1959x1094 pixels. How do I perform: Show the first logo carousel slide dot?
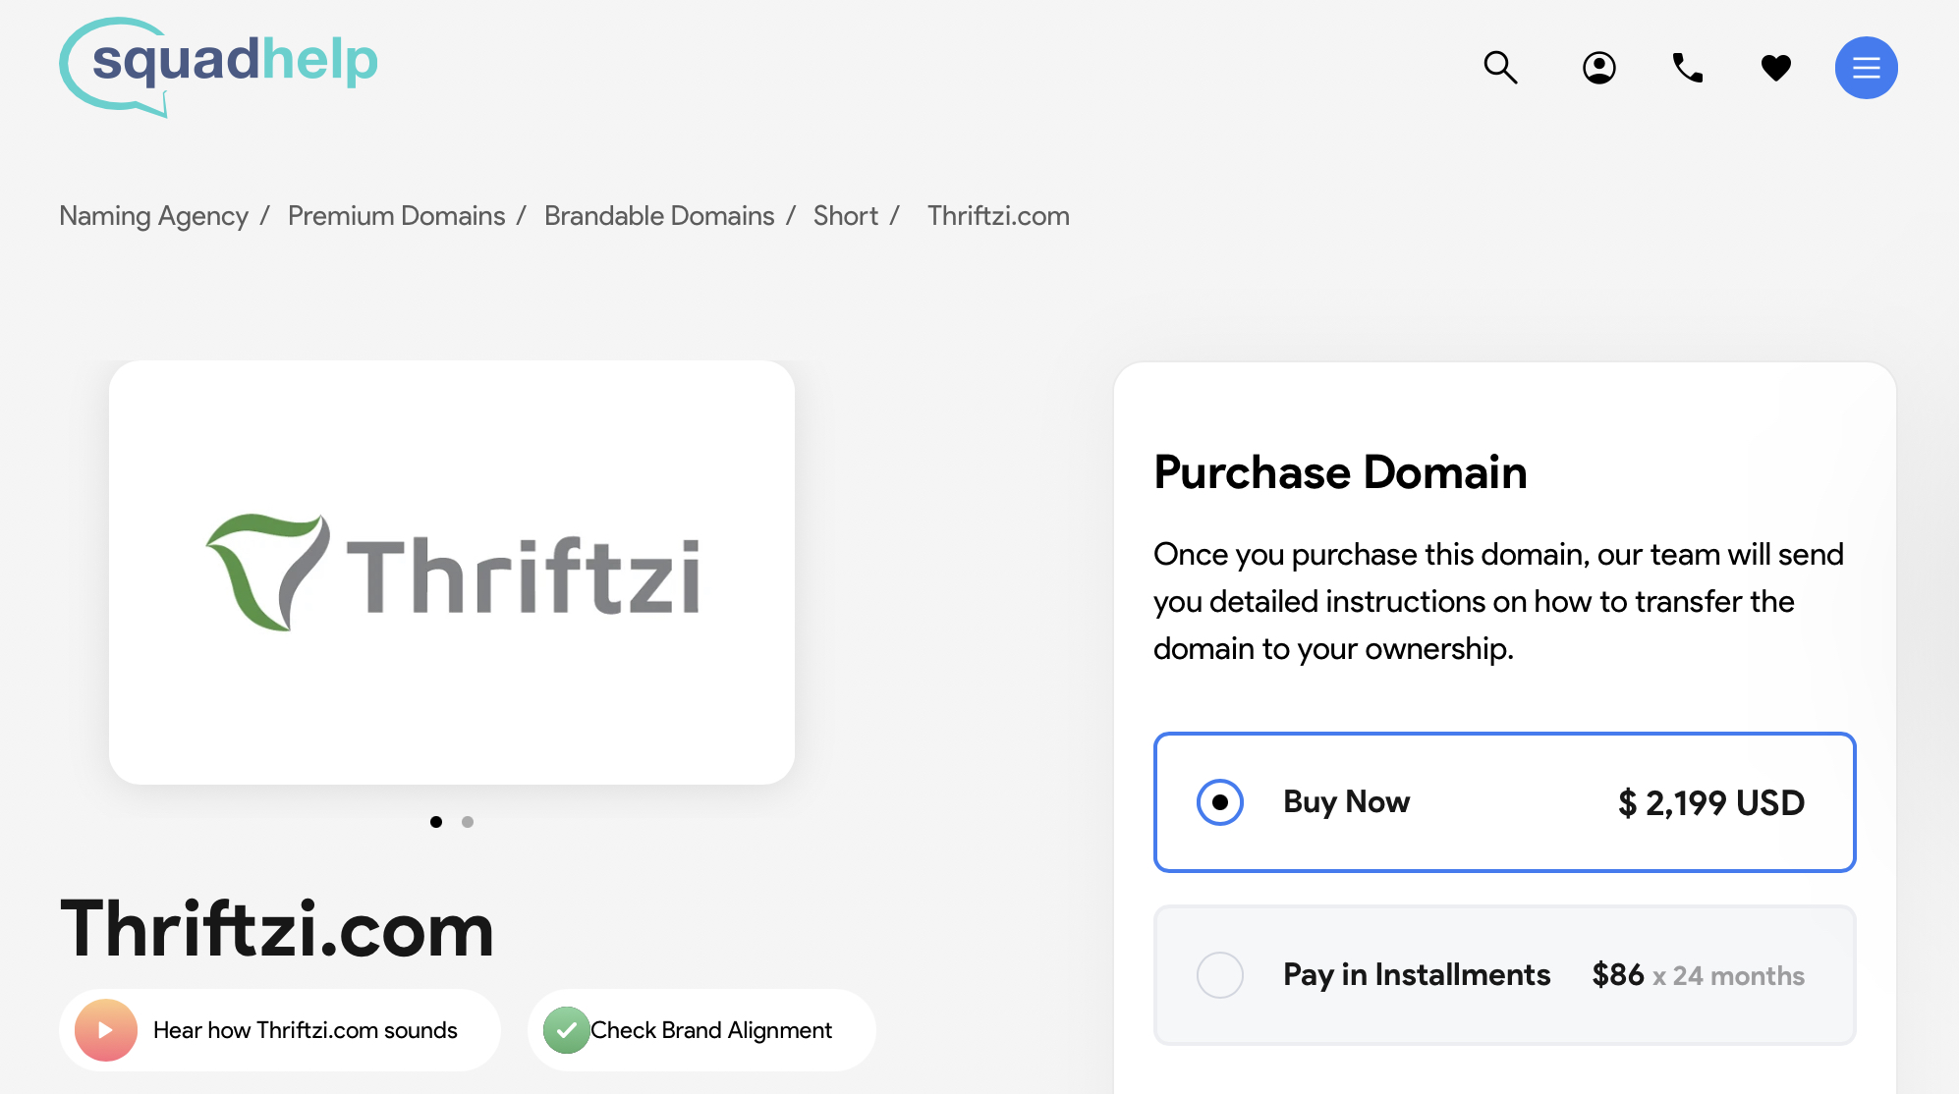click(436, 822)
